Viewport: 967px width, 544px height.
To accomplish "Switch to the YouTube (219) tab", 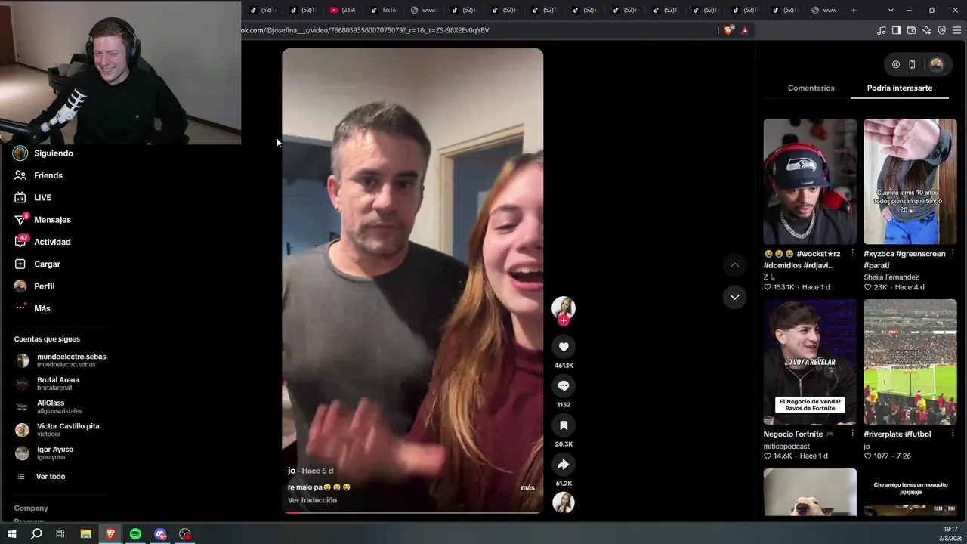I will point(344,10).
